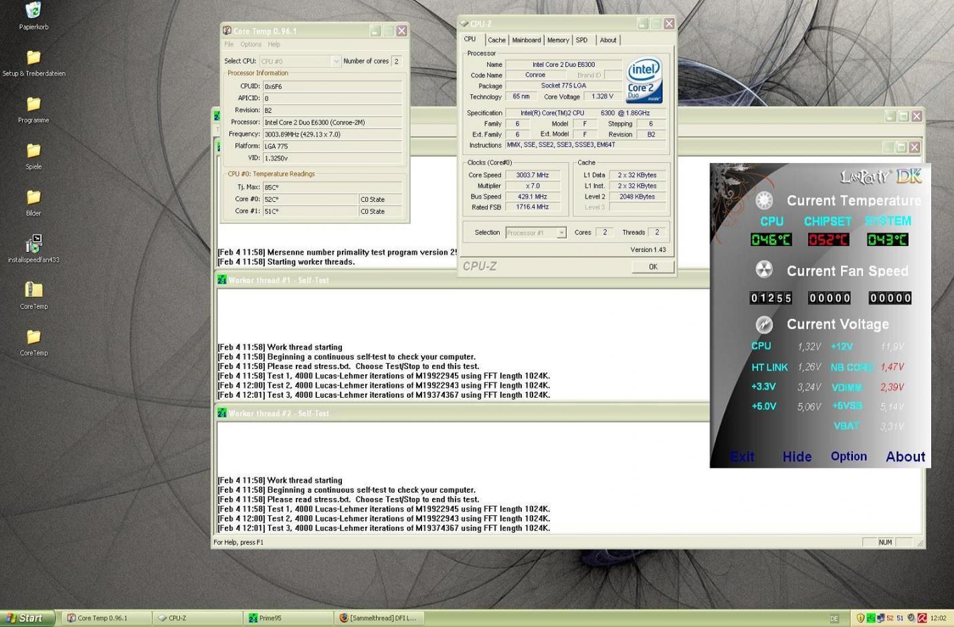Switch to Core Temp 0.96.1 taskbar button
The height and width of the screenshot is (627, 954).
pyautogui.click(x=106, y=618)
